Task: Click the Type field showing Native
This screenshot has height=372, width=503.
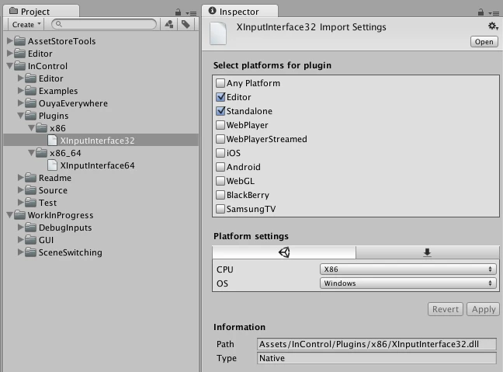Action: pos(376,358)
